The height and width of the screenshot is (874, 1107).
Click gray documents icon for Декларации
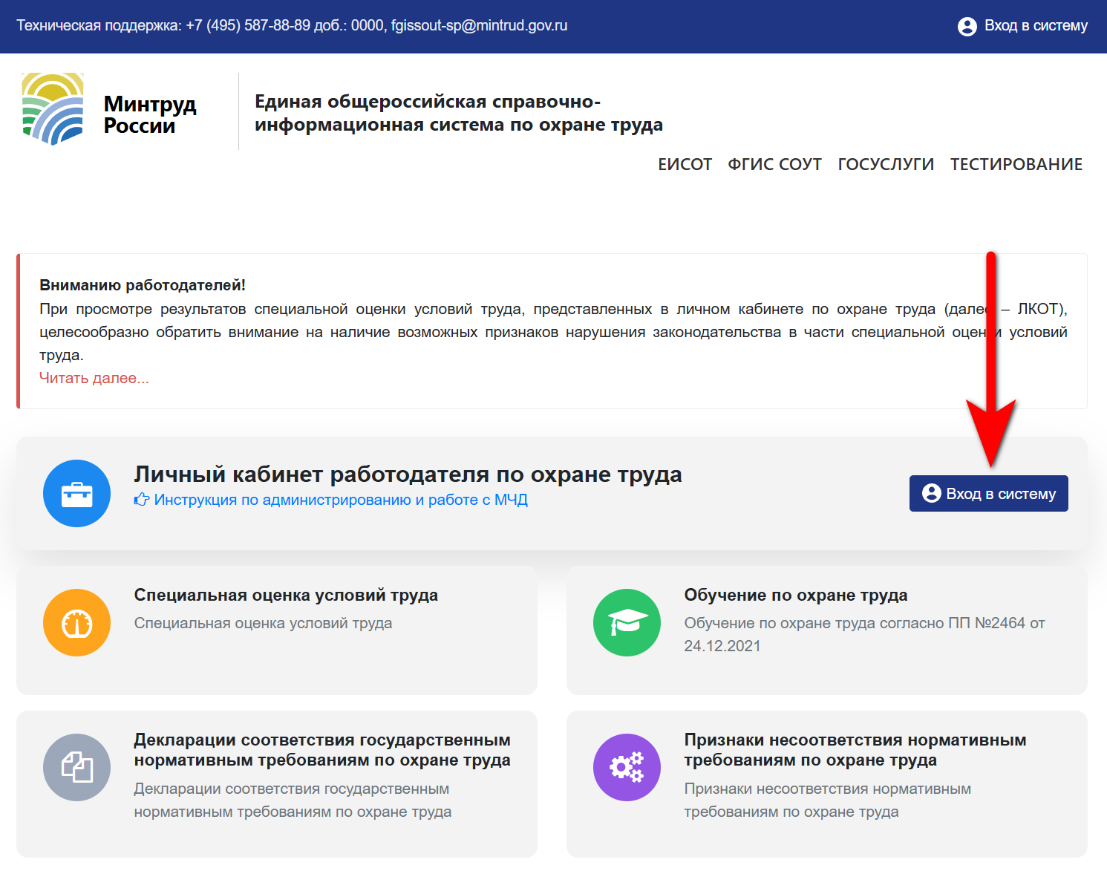76,767
